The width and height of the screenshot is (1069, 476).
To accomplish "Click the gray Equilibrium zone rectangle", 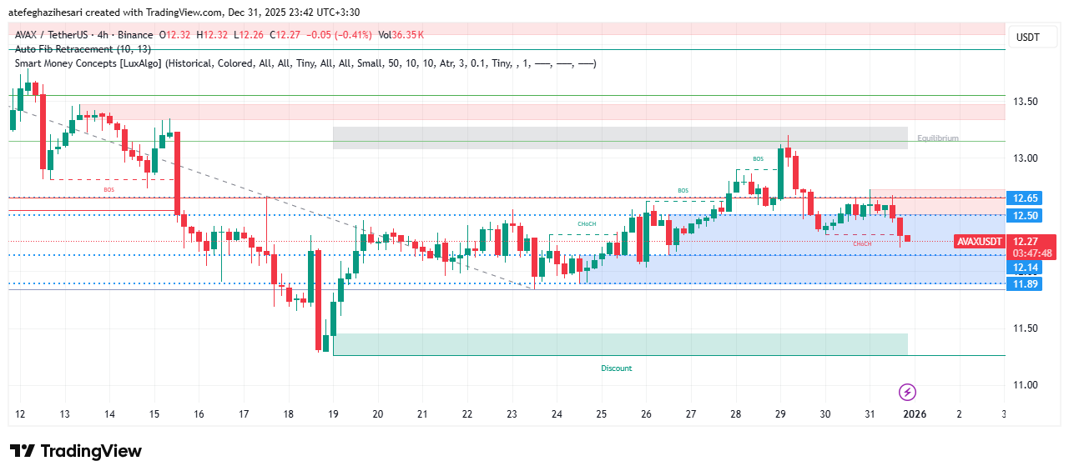I will click(x=619, y=138).
